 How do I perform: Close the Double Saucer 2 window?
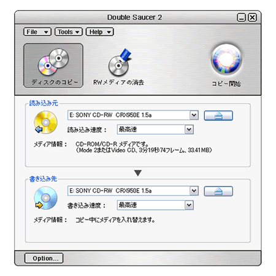click(252, 17)
